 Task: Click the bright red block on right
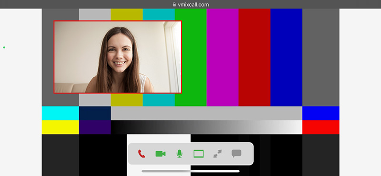coord(321,127)
